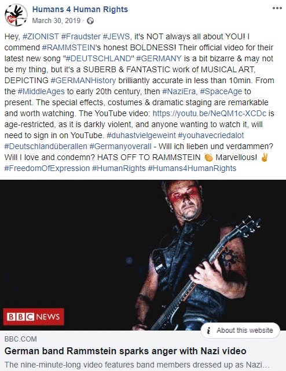Click the Humans 4 Human Rights profile picture
This screenshot has width=286, height=371.
[16, 15]
